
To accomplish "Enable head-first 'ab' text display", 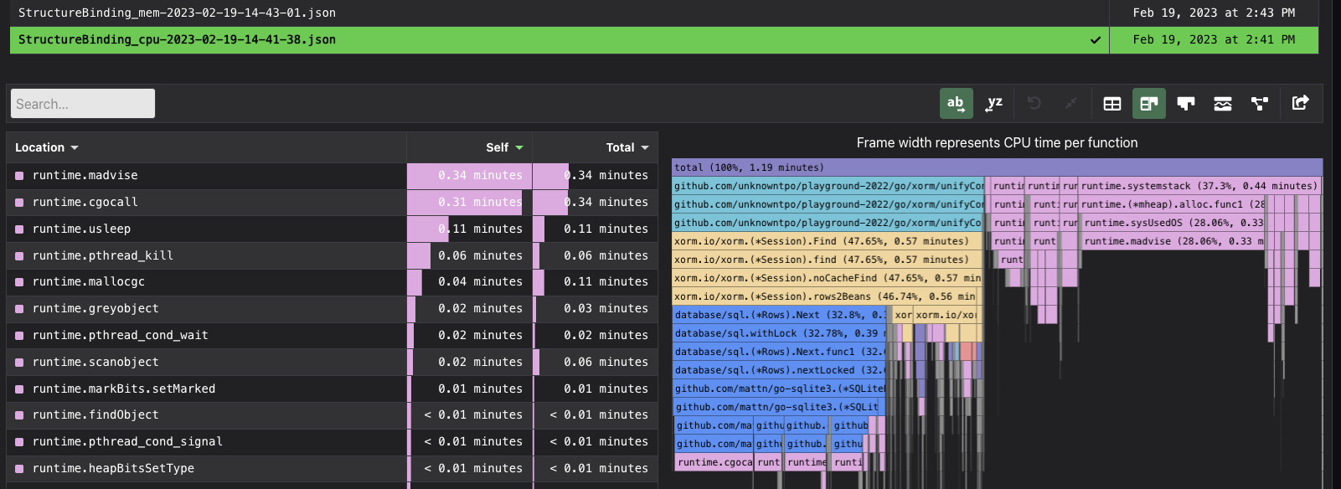I will pyautogui.click(x=956, y=104).
